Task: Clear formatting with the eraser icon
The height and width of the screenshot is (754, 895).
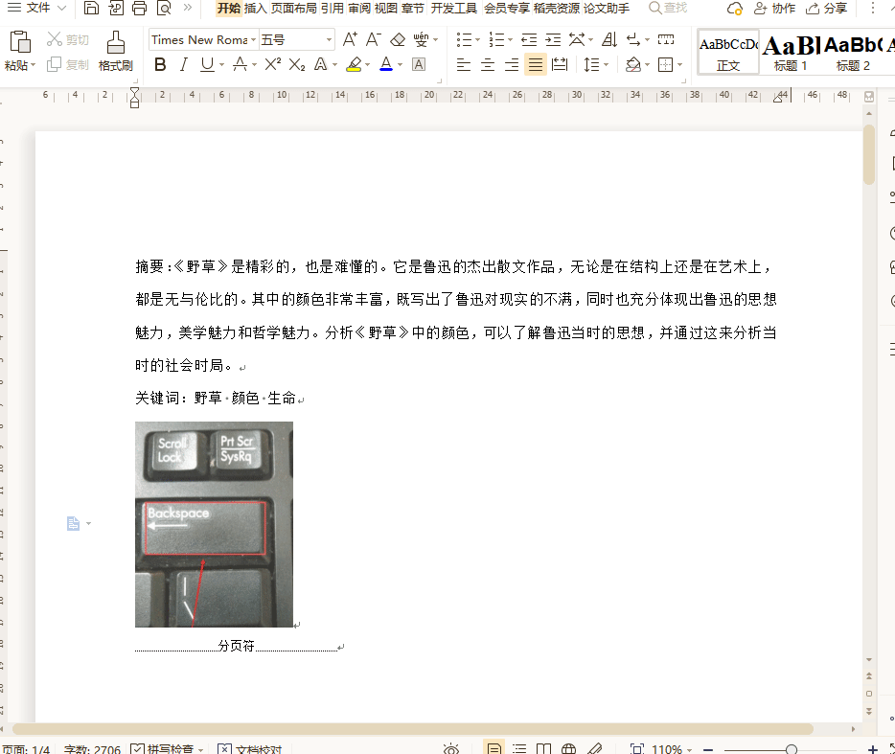Action: click(398, 39)
